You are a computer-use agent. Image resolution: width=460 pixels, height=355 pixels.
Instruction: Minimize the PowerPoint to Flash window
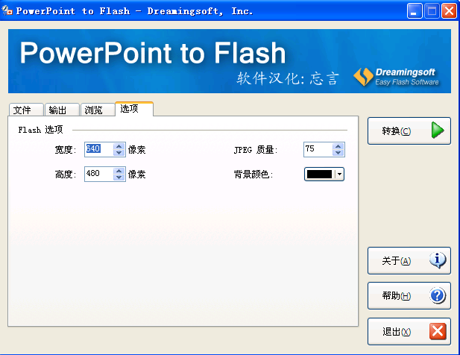[415, 11]
